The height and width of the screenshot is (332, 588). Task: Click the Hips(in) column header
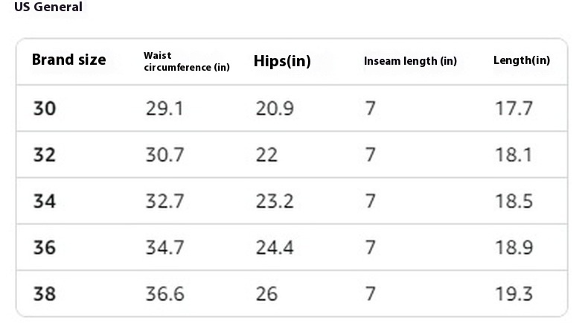pyautogui.click(x=282, y=61)
